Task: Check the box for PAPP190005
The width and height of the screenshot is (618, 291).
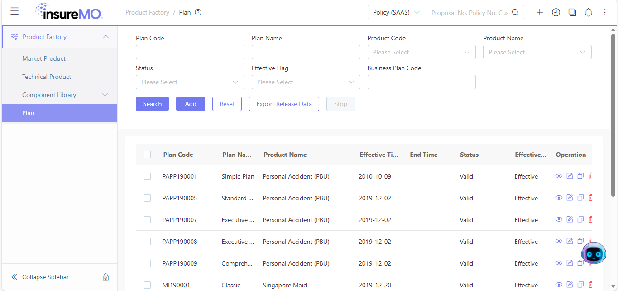Action: click(147, 198)
